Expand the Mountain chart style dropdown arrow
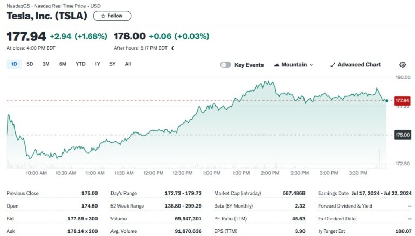This screenshot has height=236, width=415. 311,65
